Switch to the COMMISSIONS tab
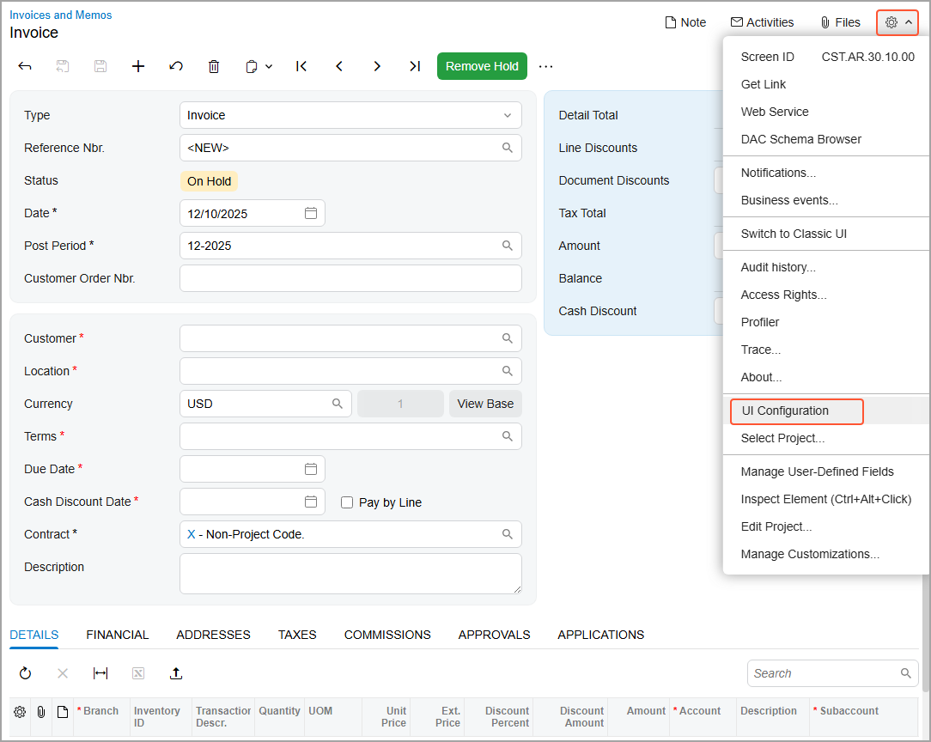This screenshot has height=742, width=931. [387, 635]
